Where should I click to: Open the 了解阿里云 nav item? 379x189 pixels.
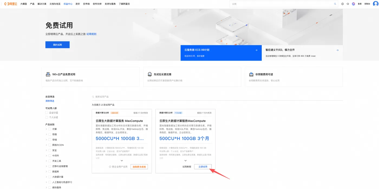pyautogui.click(x=124, y=4)
